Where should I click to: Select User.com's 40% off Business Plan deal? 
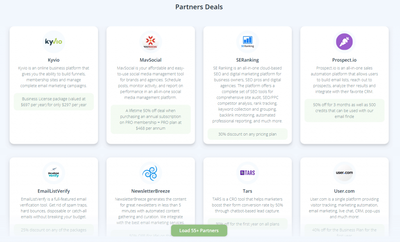click(345, 231)
